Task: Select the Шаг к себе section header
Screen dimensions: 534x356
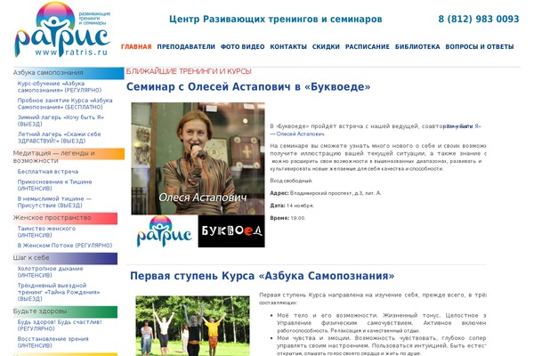Action: tap(65, 258)
